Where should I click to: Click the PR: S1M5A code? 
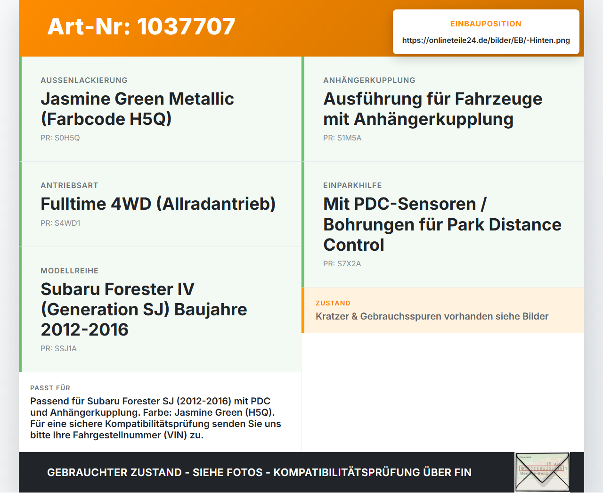click(342, 138)
